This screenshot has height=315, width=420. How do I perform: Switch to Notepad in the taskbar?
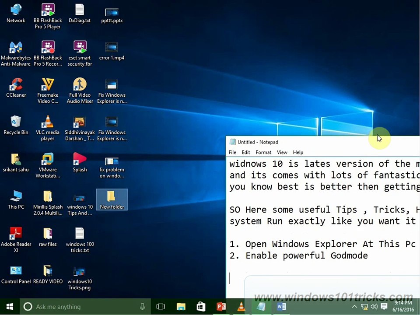point(261,307)
